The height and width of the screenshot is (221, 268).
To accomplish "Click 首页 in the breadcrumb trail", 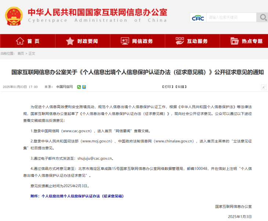I will [21, 53].
